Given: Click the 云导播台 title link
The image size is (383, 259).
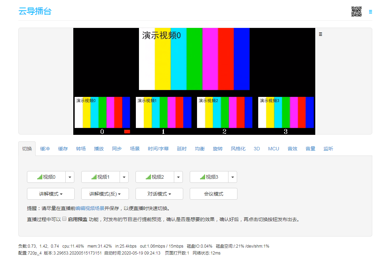Looking at the screenshot, I should (x=35, y=11).
